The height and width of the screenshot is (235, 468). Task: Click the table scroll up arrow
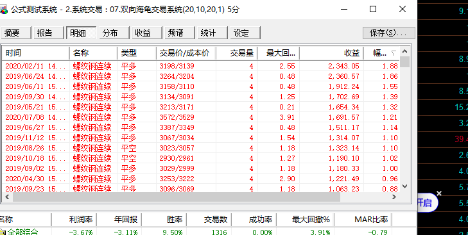tap(404, 51)
